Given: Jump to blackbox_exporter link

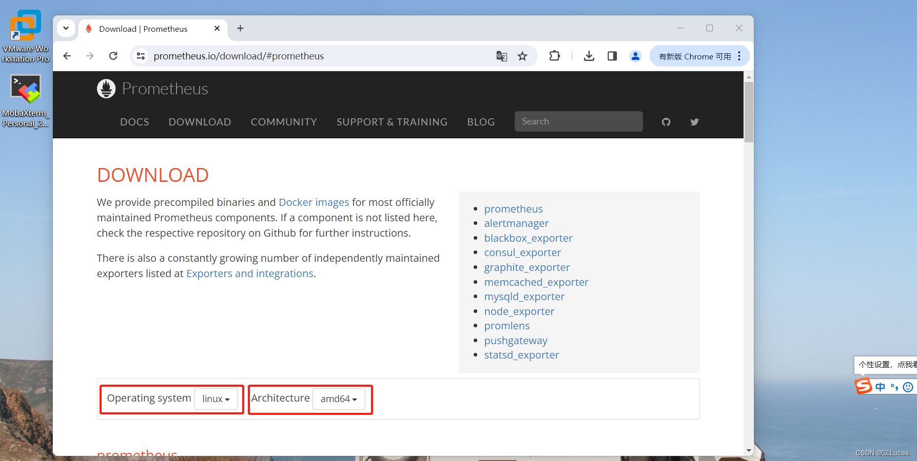Looking at the screenshot, I should [528, 238].
